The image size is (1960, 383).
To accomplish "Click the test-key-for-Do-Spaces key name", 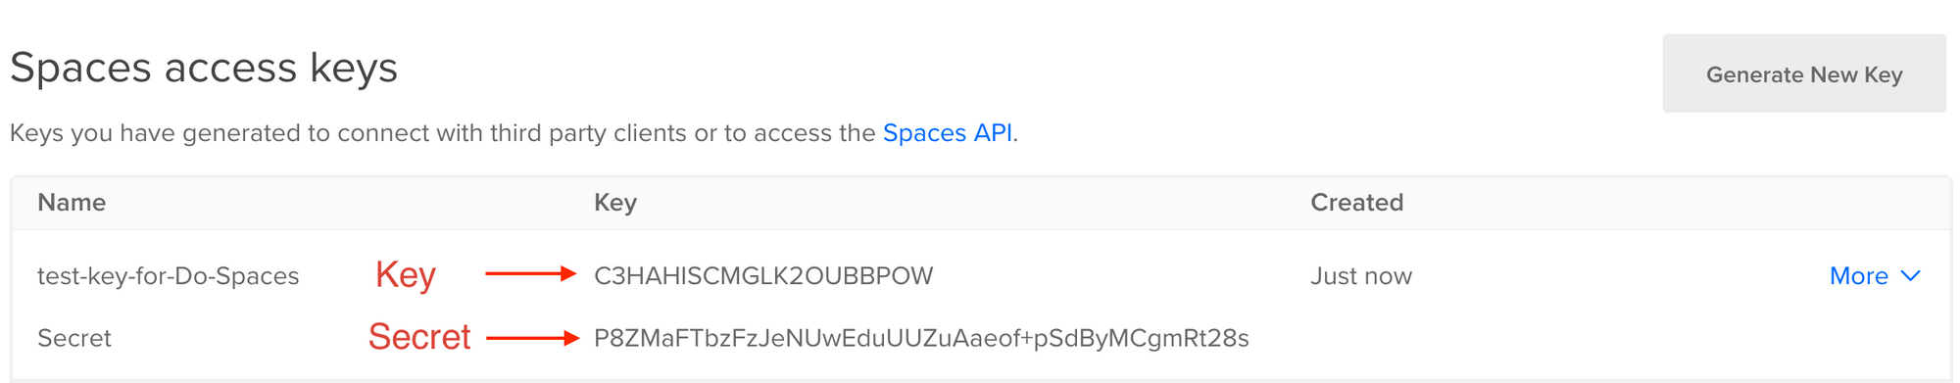I will click(x=168, y=276).
